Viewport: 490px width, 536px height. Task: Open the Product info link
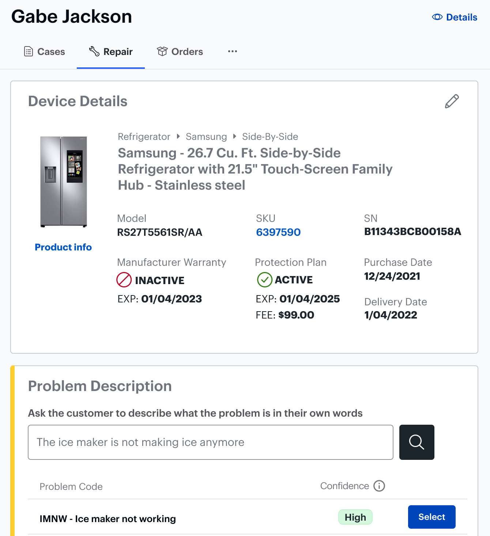coord(63,247)
